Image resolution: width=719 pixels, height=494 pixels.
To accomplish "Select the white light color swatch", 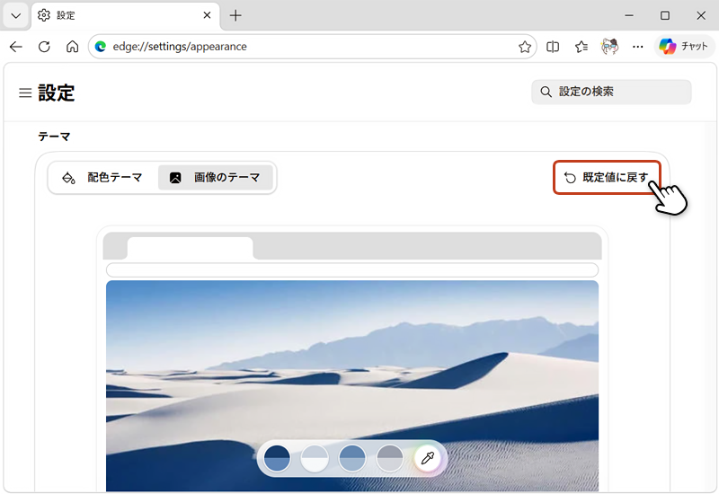I will click(315, 458).
